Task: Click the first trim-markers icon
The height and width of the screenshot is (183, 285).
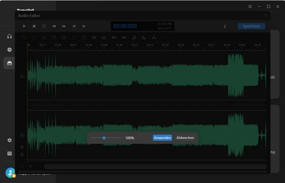Action: [x=114, y=37]
